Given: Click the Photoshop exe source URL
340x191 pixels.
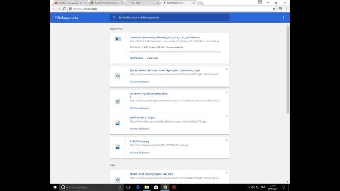Looking at the screenshot, I should point(175,41).
